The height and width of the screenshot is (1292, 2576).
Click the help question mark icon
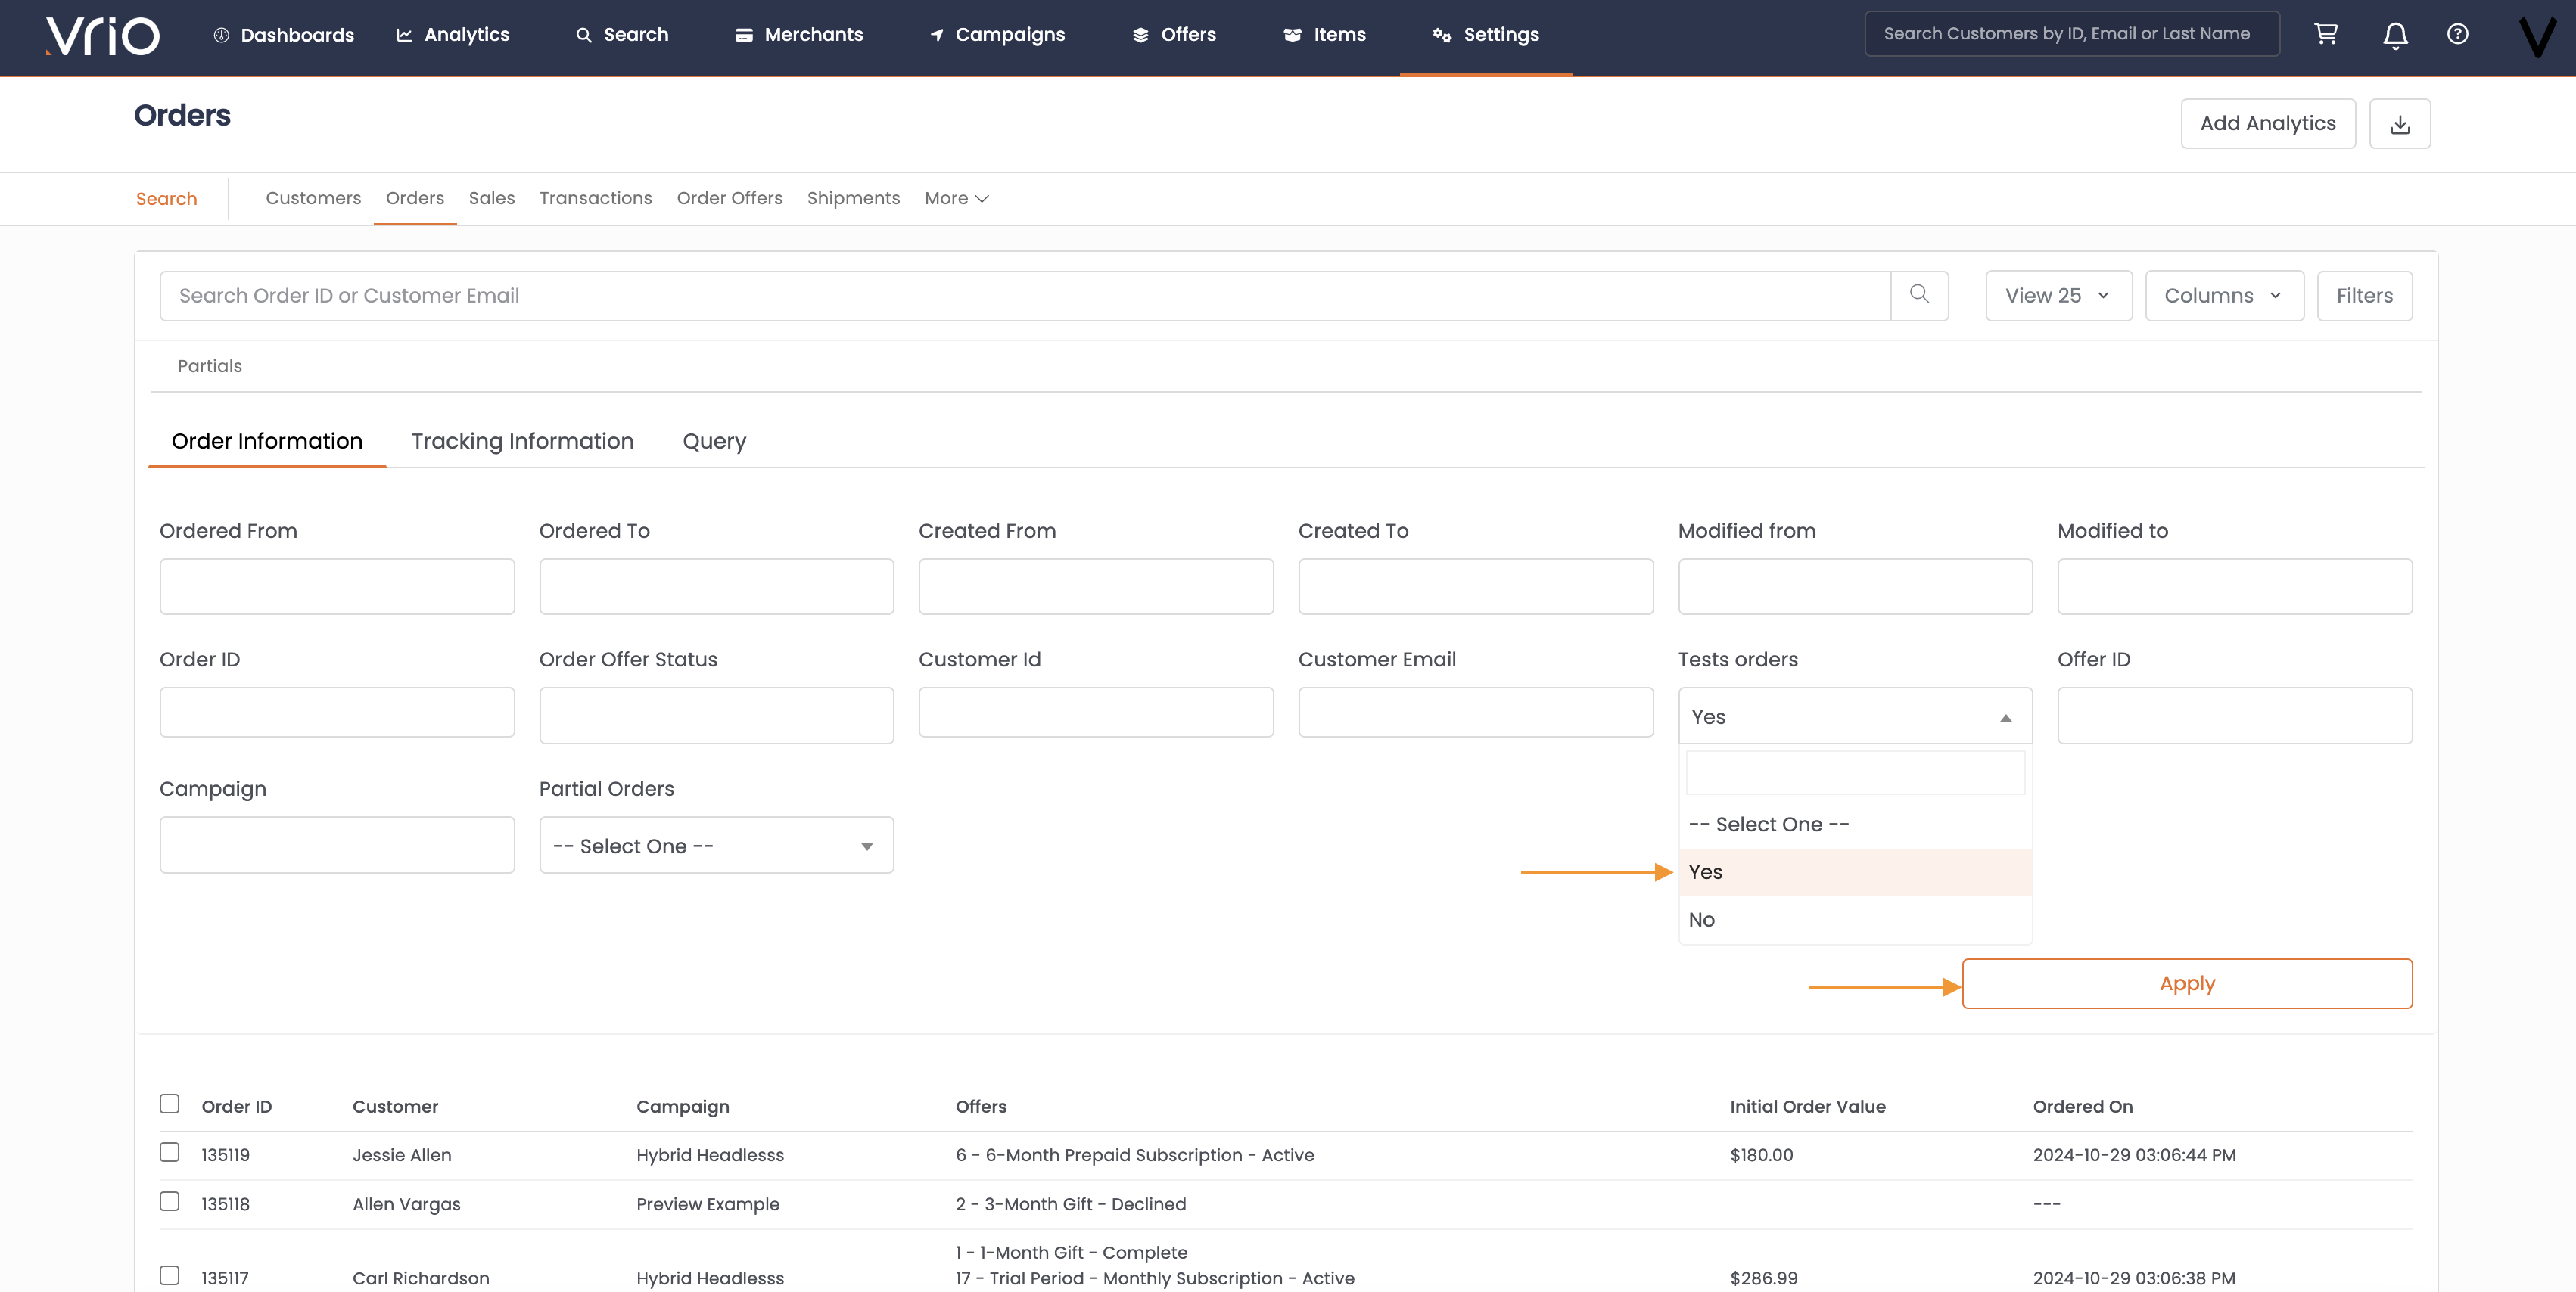point(2457,34)
